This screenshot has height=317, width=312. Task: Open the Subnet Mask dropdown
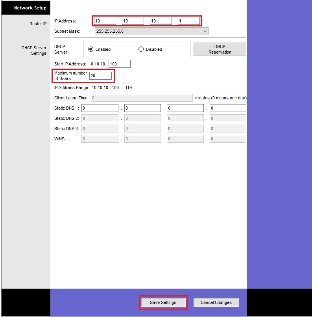[151, 31]
